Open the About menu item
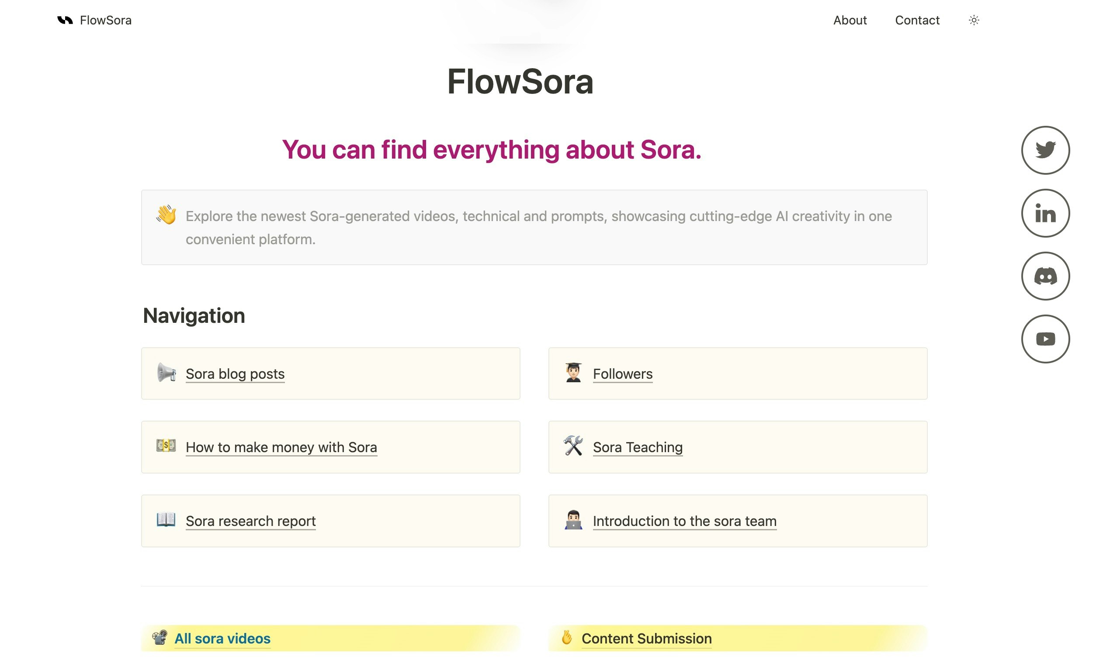The image size is (1110, 664). (850, 20)
